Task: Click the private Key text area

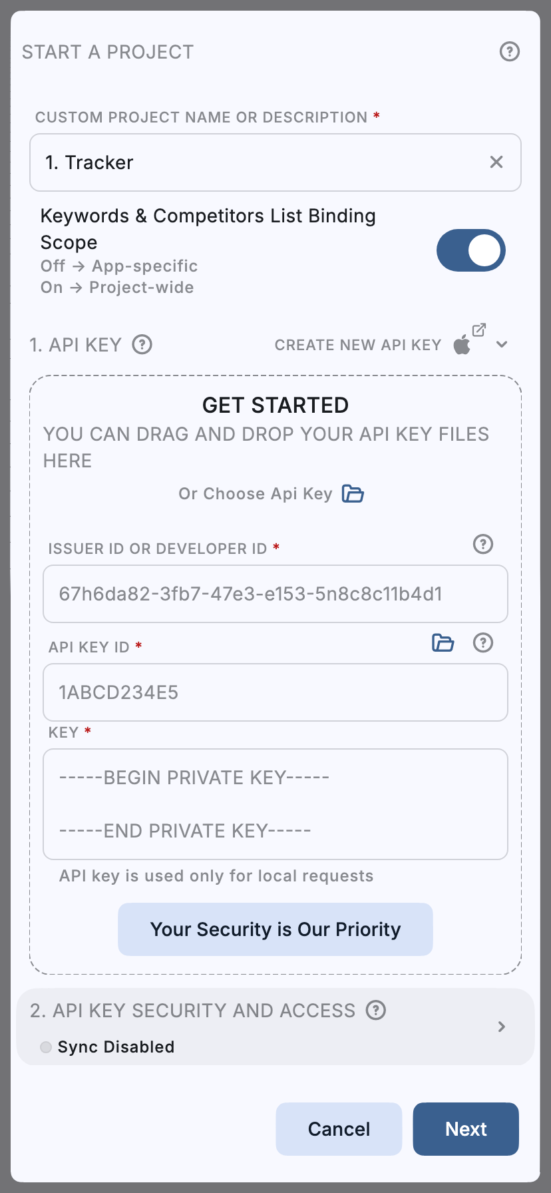Action: (x=275, y=804)
